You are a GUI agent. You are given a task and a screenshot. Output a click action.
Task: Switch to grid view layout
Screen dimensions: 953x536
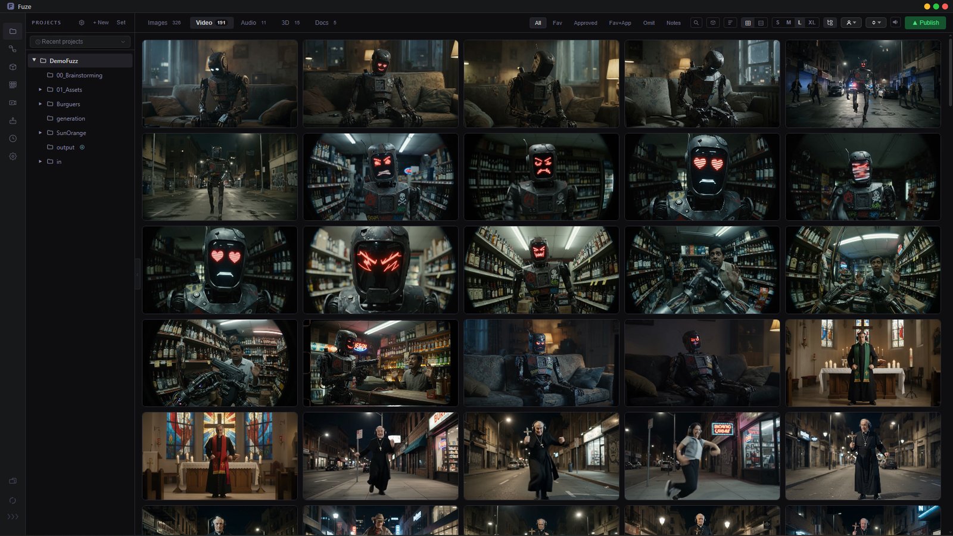748,23
